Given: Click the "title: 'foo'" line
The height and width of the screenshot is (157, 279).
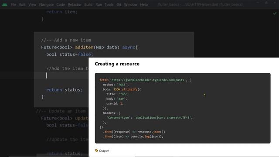Looking at the screenshot, I should [x=117, y=94].
